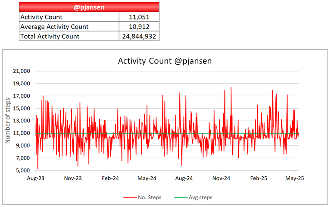
Task: Click the chart title Activity Count @pjansen
Action: point(165,61)
